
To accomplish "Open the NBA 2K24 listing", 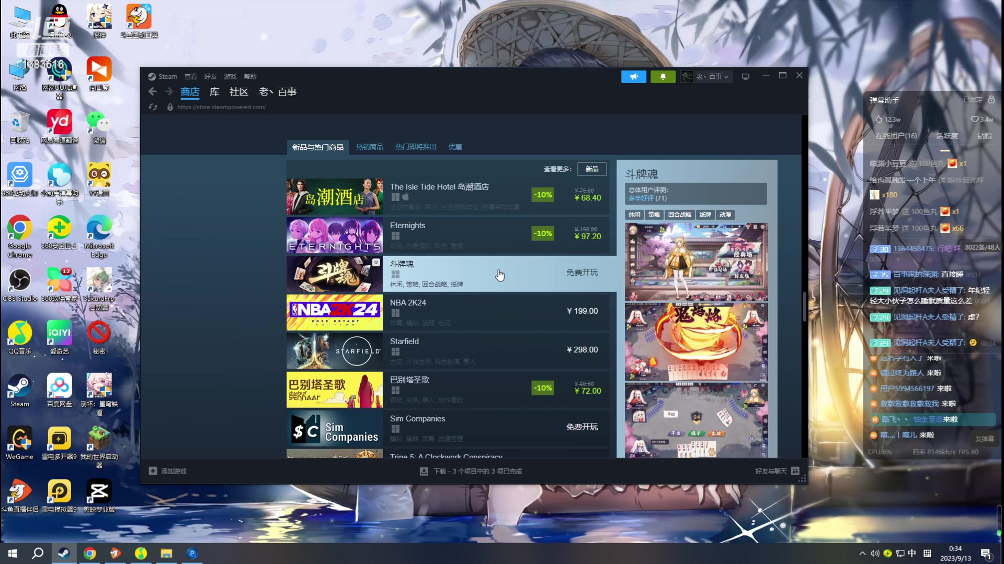I will coord(448,313).
